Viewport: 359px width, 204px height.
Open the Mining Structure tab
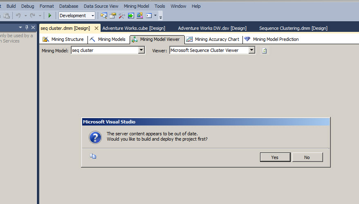pyautogui.click(x=63, y=39)
